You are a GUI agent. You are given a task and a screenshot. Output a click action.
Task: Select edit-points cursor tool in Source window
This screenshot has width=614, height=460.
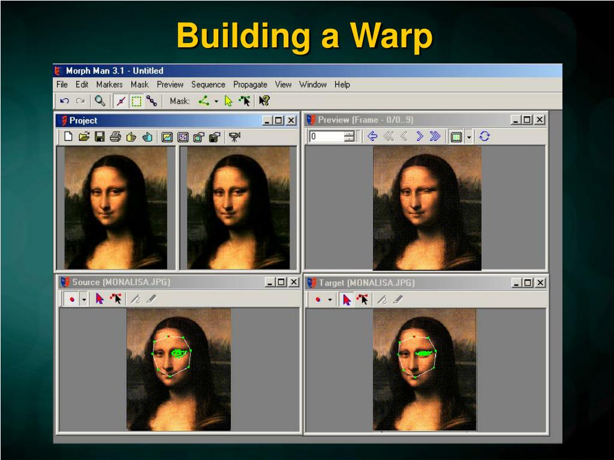click(x=116, y=299)
